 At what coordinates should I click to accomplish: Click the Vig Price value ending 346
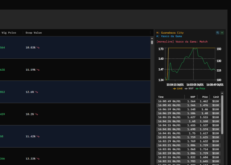pyautogui.click(x=2, y=159)
